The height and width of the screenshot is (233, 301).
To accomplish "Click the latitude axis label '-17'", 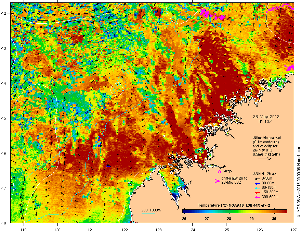I will point(3,188).
